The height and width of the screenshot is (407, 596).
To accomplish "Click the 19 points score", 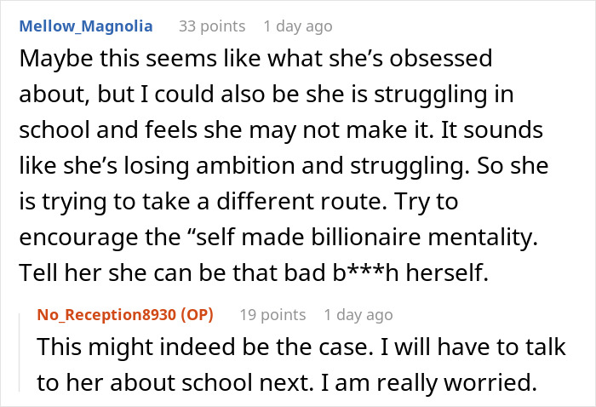I will pyautogui.click(x=272, y=315).
